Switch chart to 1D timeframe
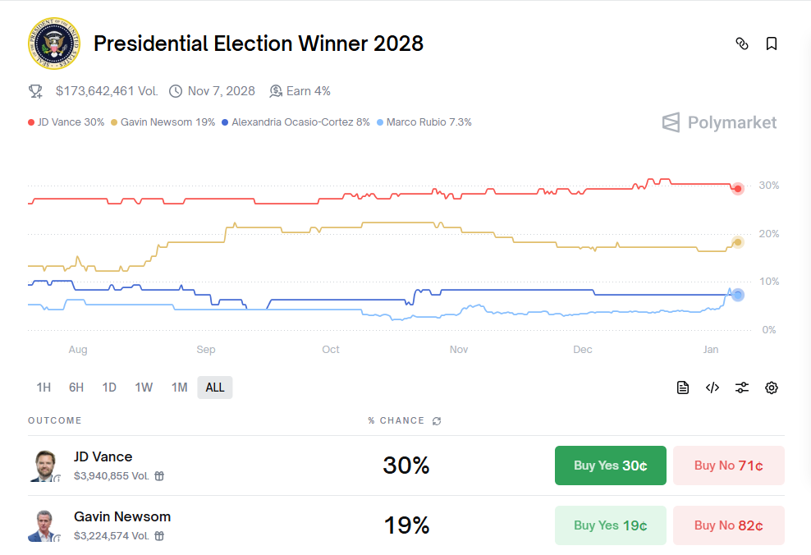Image resolution: width=811 pixels, height=555 pixels. 109,387
